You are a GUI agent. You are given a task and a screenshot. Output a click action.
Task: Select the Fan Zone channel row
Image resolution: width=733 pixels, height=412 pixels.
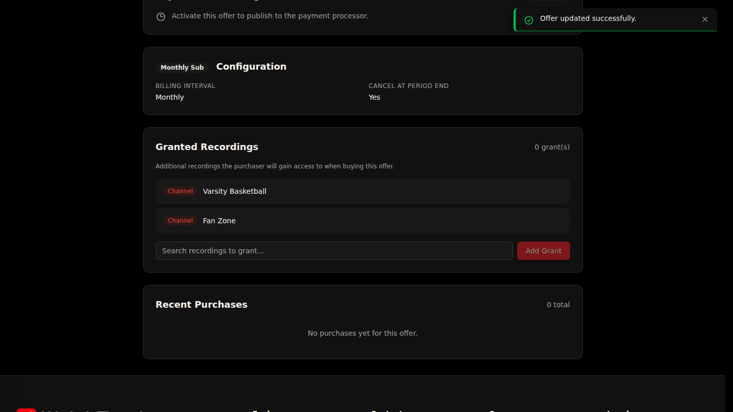tap(362, 221)
